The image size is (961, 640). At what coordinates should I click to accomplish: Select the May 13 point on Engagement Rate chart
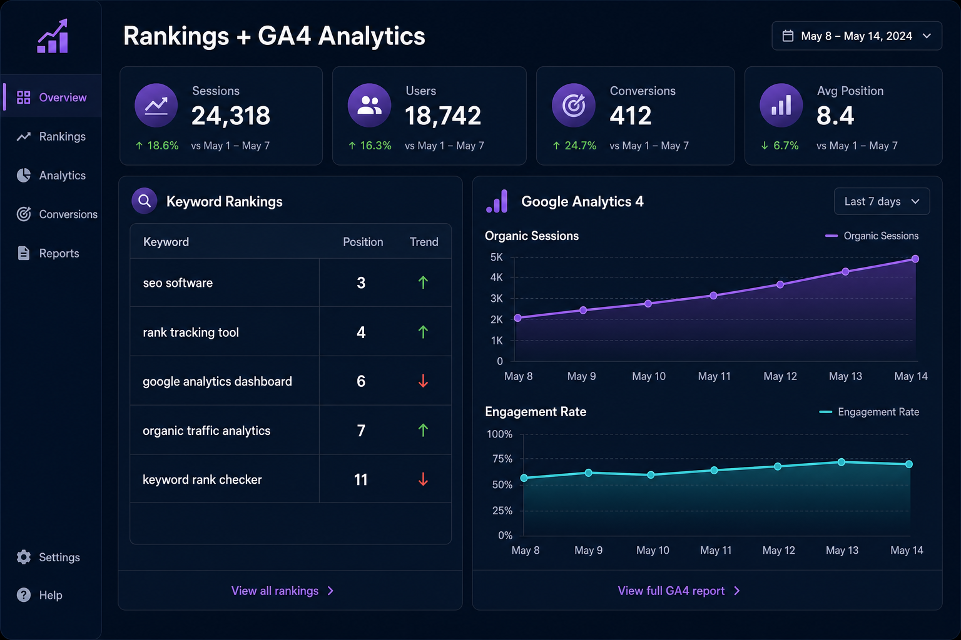click(842, 462)
